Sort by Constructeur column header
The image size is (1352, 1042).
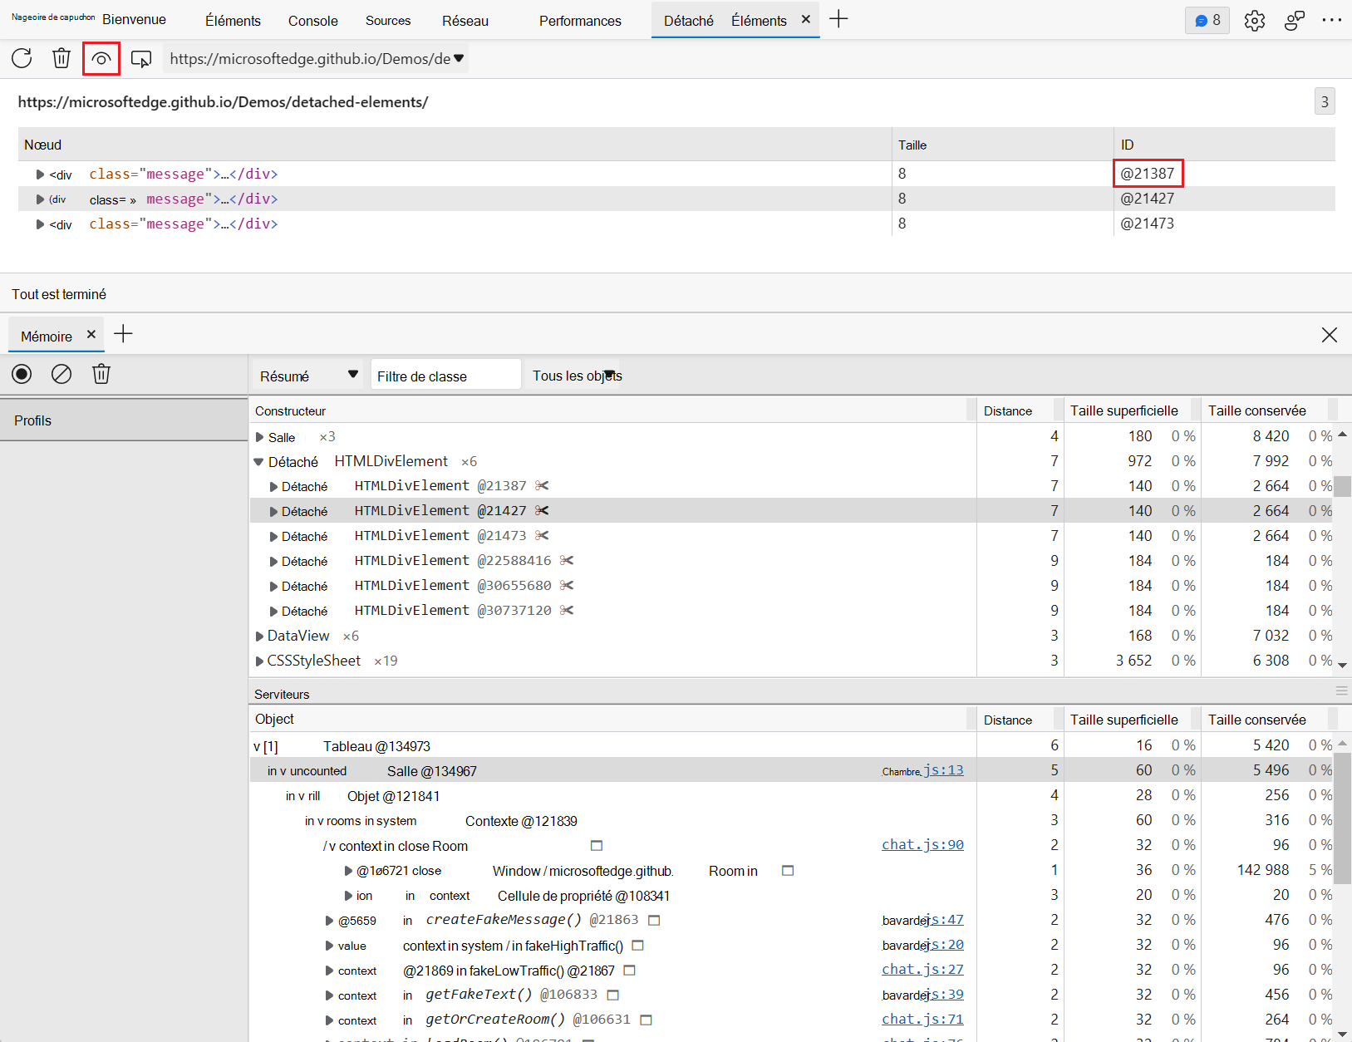click(612, 410)
